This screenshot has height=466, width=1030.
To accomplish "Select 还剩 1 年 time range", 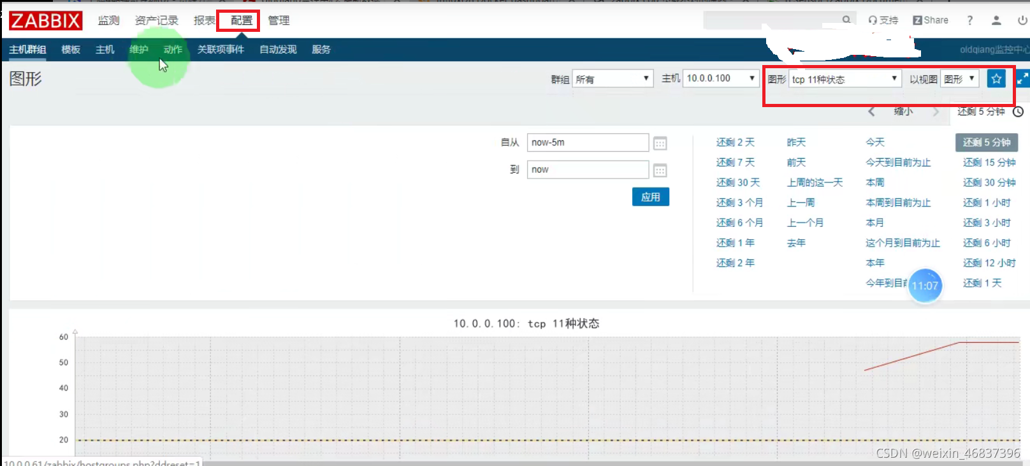I will tap(736, 243).
